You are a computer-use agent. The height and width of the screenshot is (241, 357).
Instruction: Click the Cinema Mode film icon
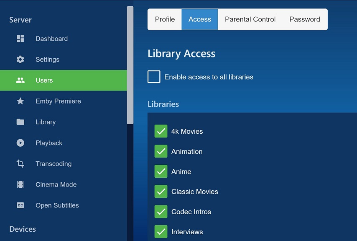(20, 184)
